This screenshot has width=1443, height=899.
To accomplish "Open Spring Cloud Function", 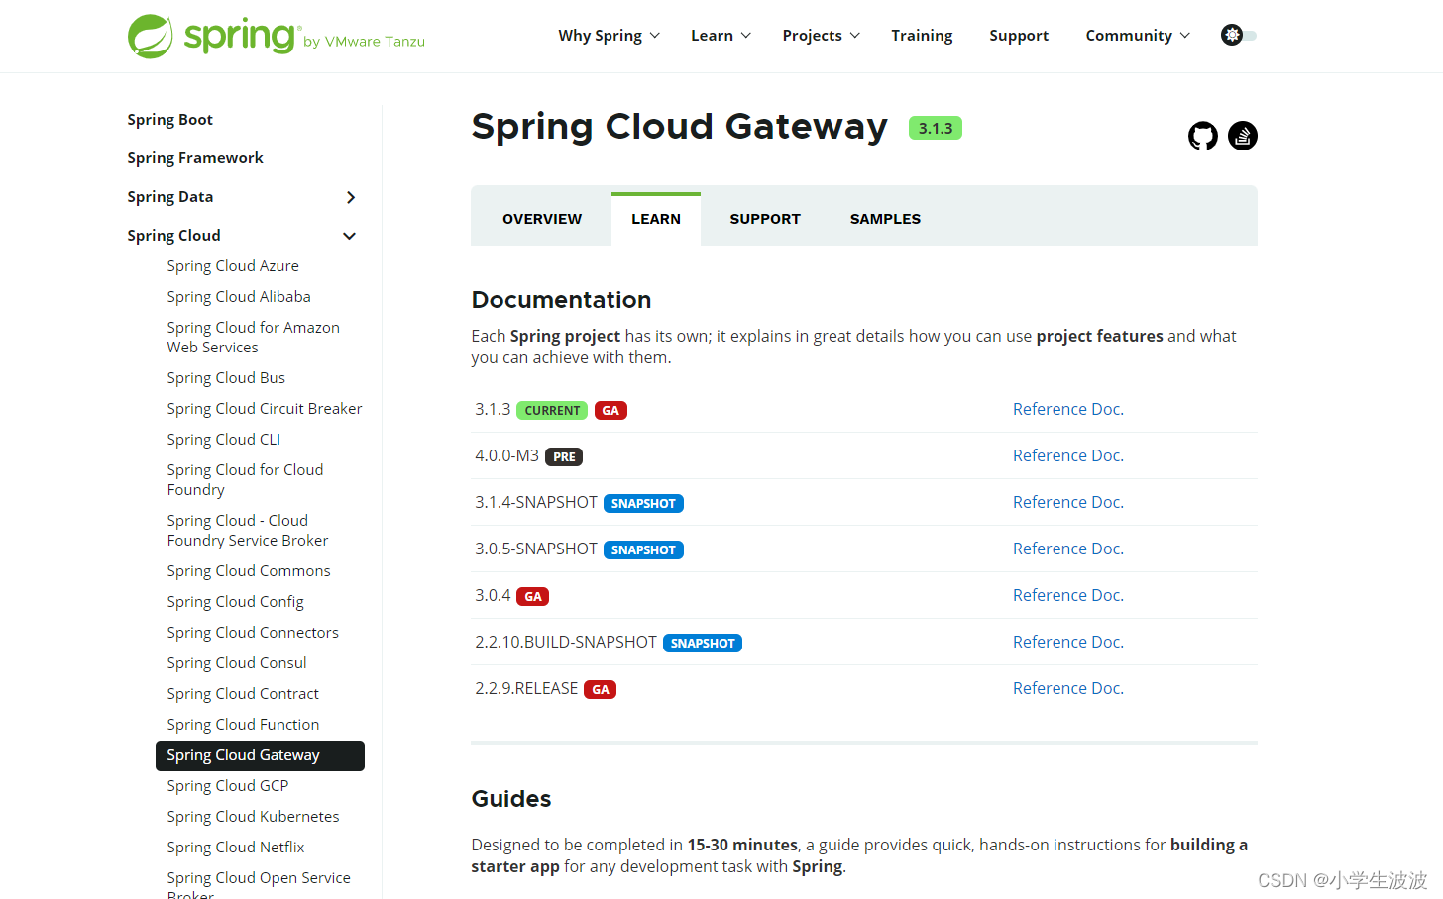I will point(243,725).
